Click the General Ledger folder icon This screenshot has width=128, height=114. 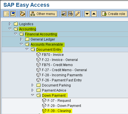[27, 39]
